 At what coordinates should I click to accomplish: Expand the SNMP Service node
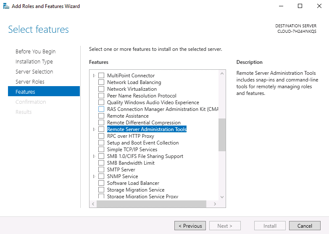coord(94,176)
